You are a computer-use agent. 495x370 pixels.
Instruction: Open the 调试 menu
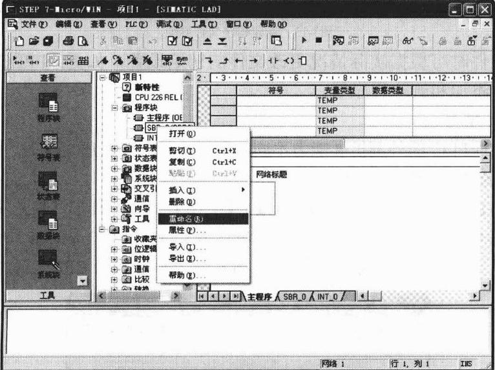click(x=169, y=25)
